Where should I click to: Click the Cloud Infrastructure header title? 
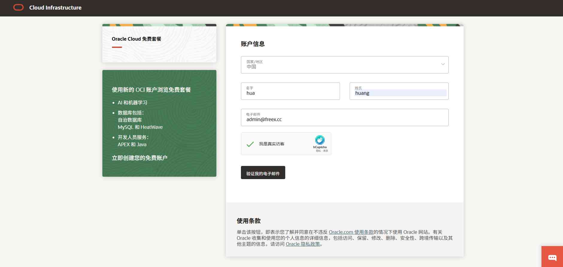pyautogui.click(x=55, y=8)
